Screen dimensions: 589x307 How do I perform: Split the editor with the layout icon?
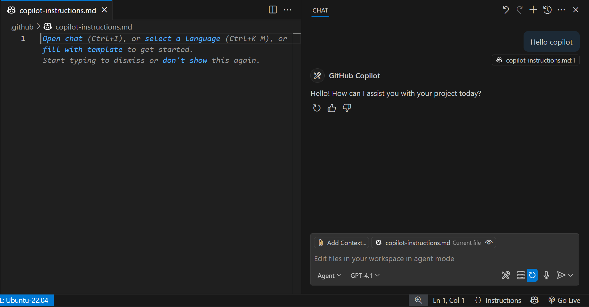[x=272, y=10]
